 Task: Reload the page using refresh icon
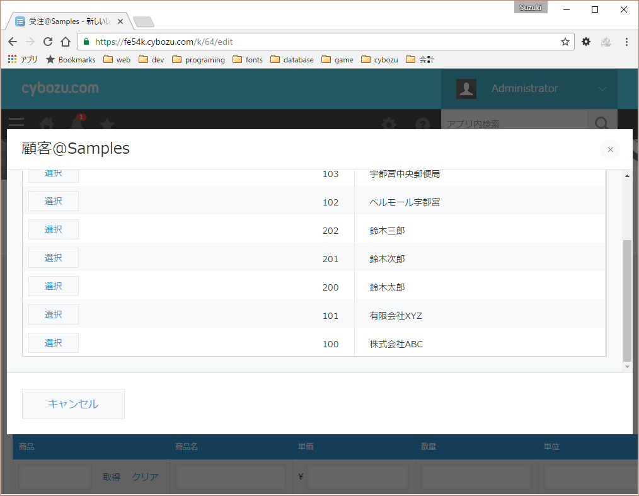[47, 42]
